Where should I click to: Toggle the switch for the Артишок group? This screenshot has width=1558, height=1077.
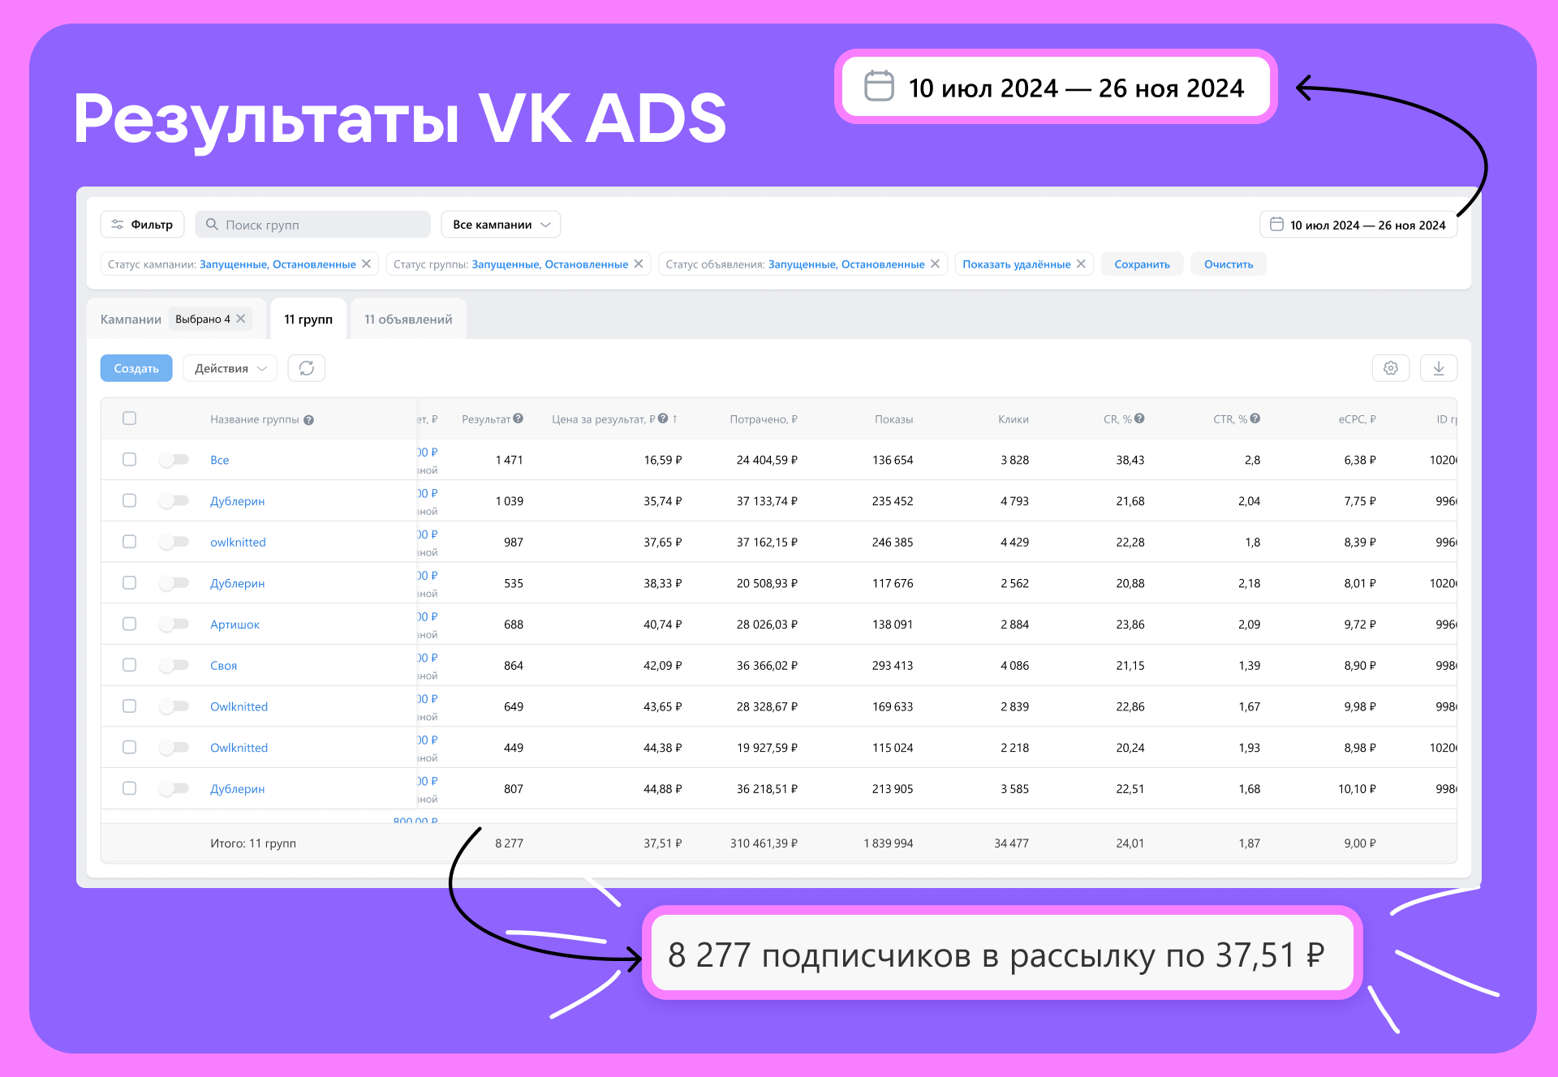(x=174, y=624)
